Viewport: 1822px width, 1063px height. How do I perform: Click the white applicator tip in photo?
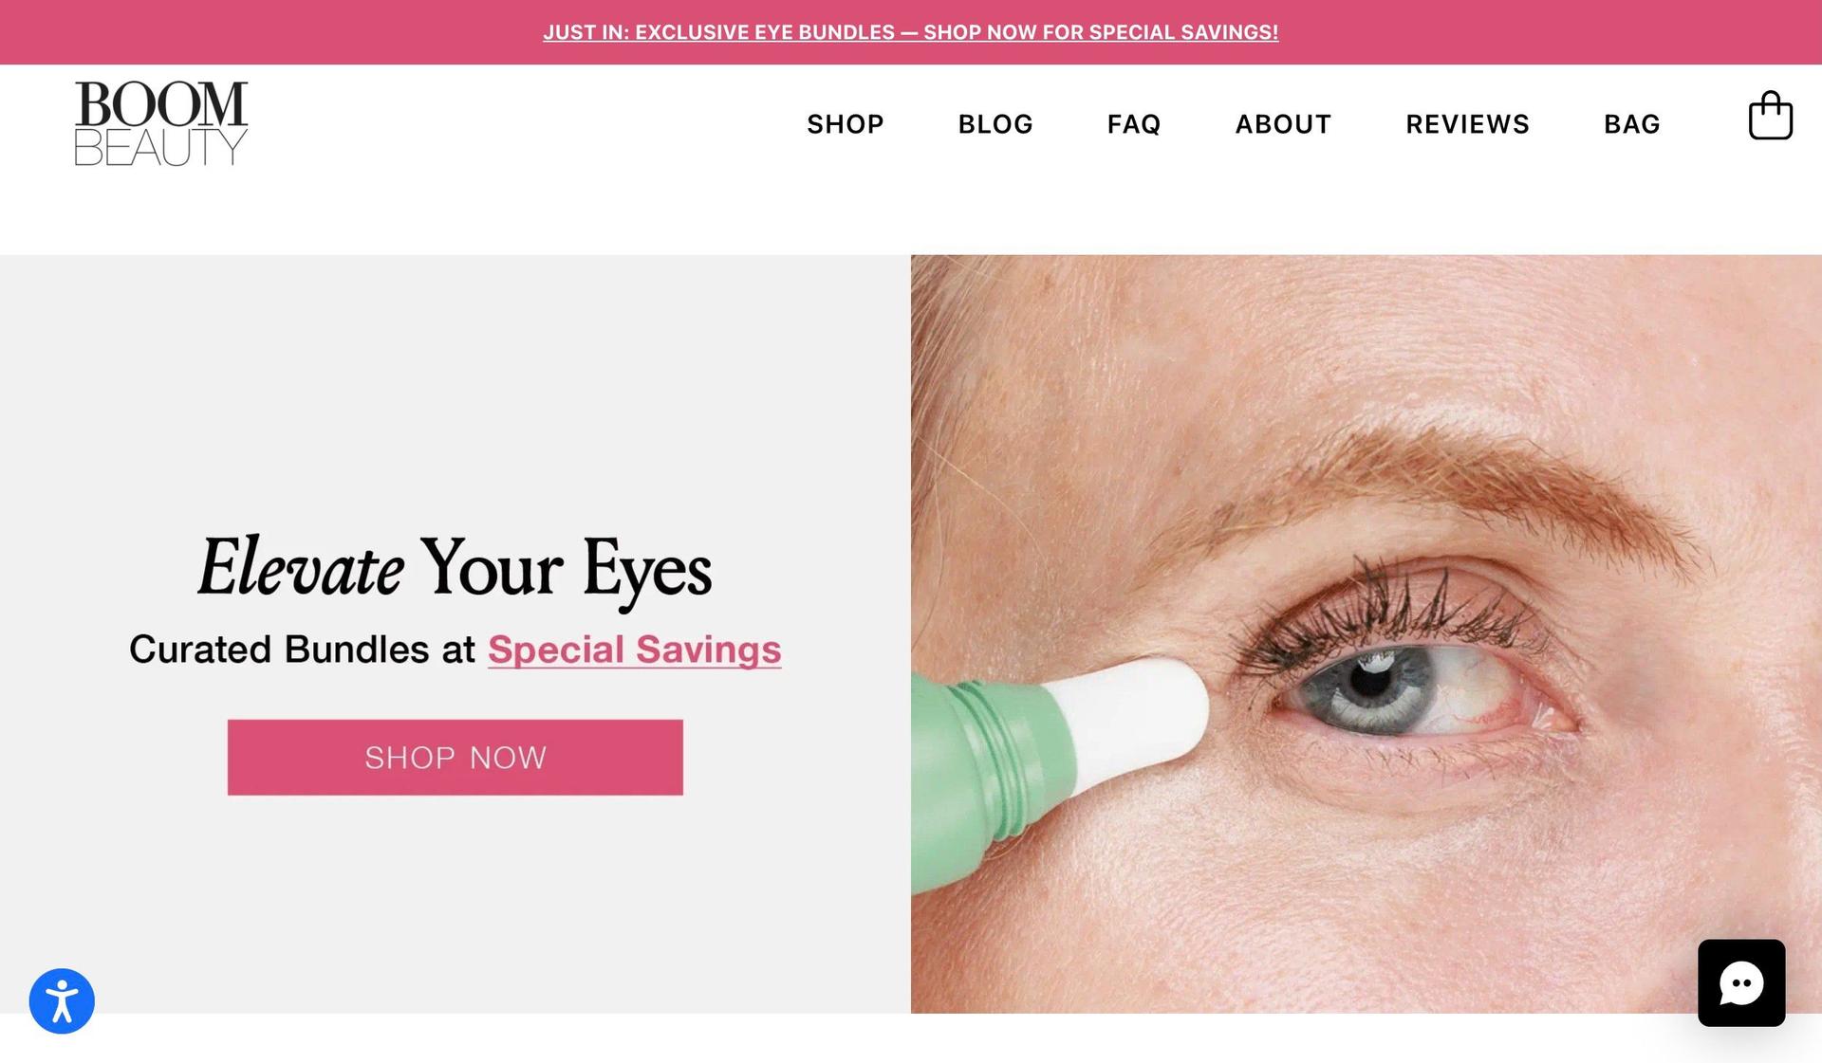coord(1129,721)
